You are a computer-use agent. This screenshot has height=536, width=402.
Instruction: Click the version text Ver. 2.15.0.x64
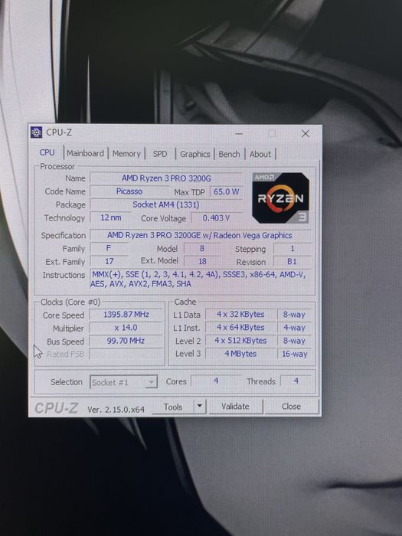(x=116, y=410)
